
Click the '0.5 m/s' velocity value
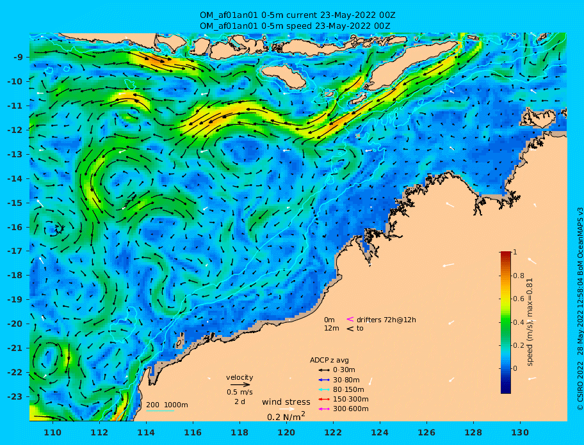pos(240,392)
